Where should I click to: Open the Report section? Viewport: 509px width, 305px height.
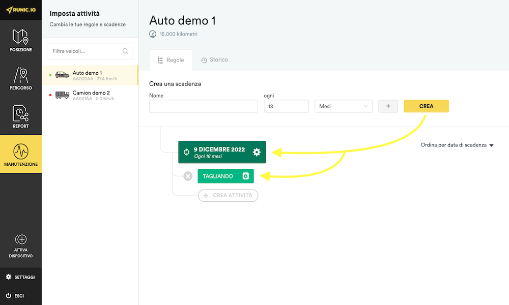tap(21, 116)
